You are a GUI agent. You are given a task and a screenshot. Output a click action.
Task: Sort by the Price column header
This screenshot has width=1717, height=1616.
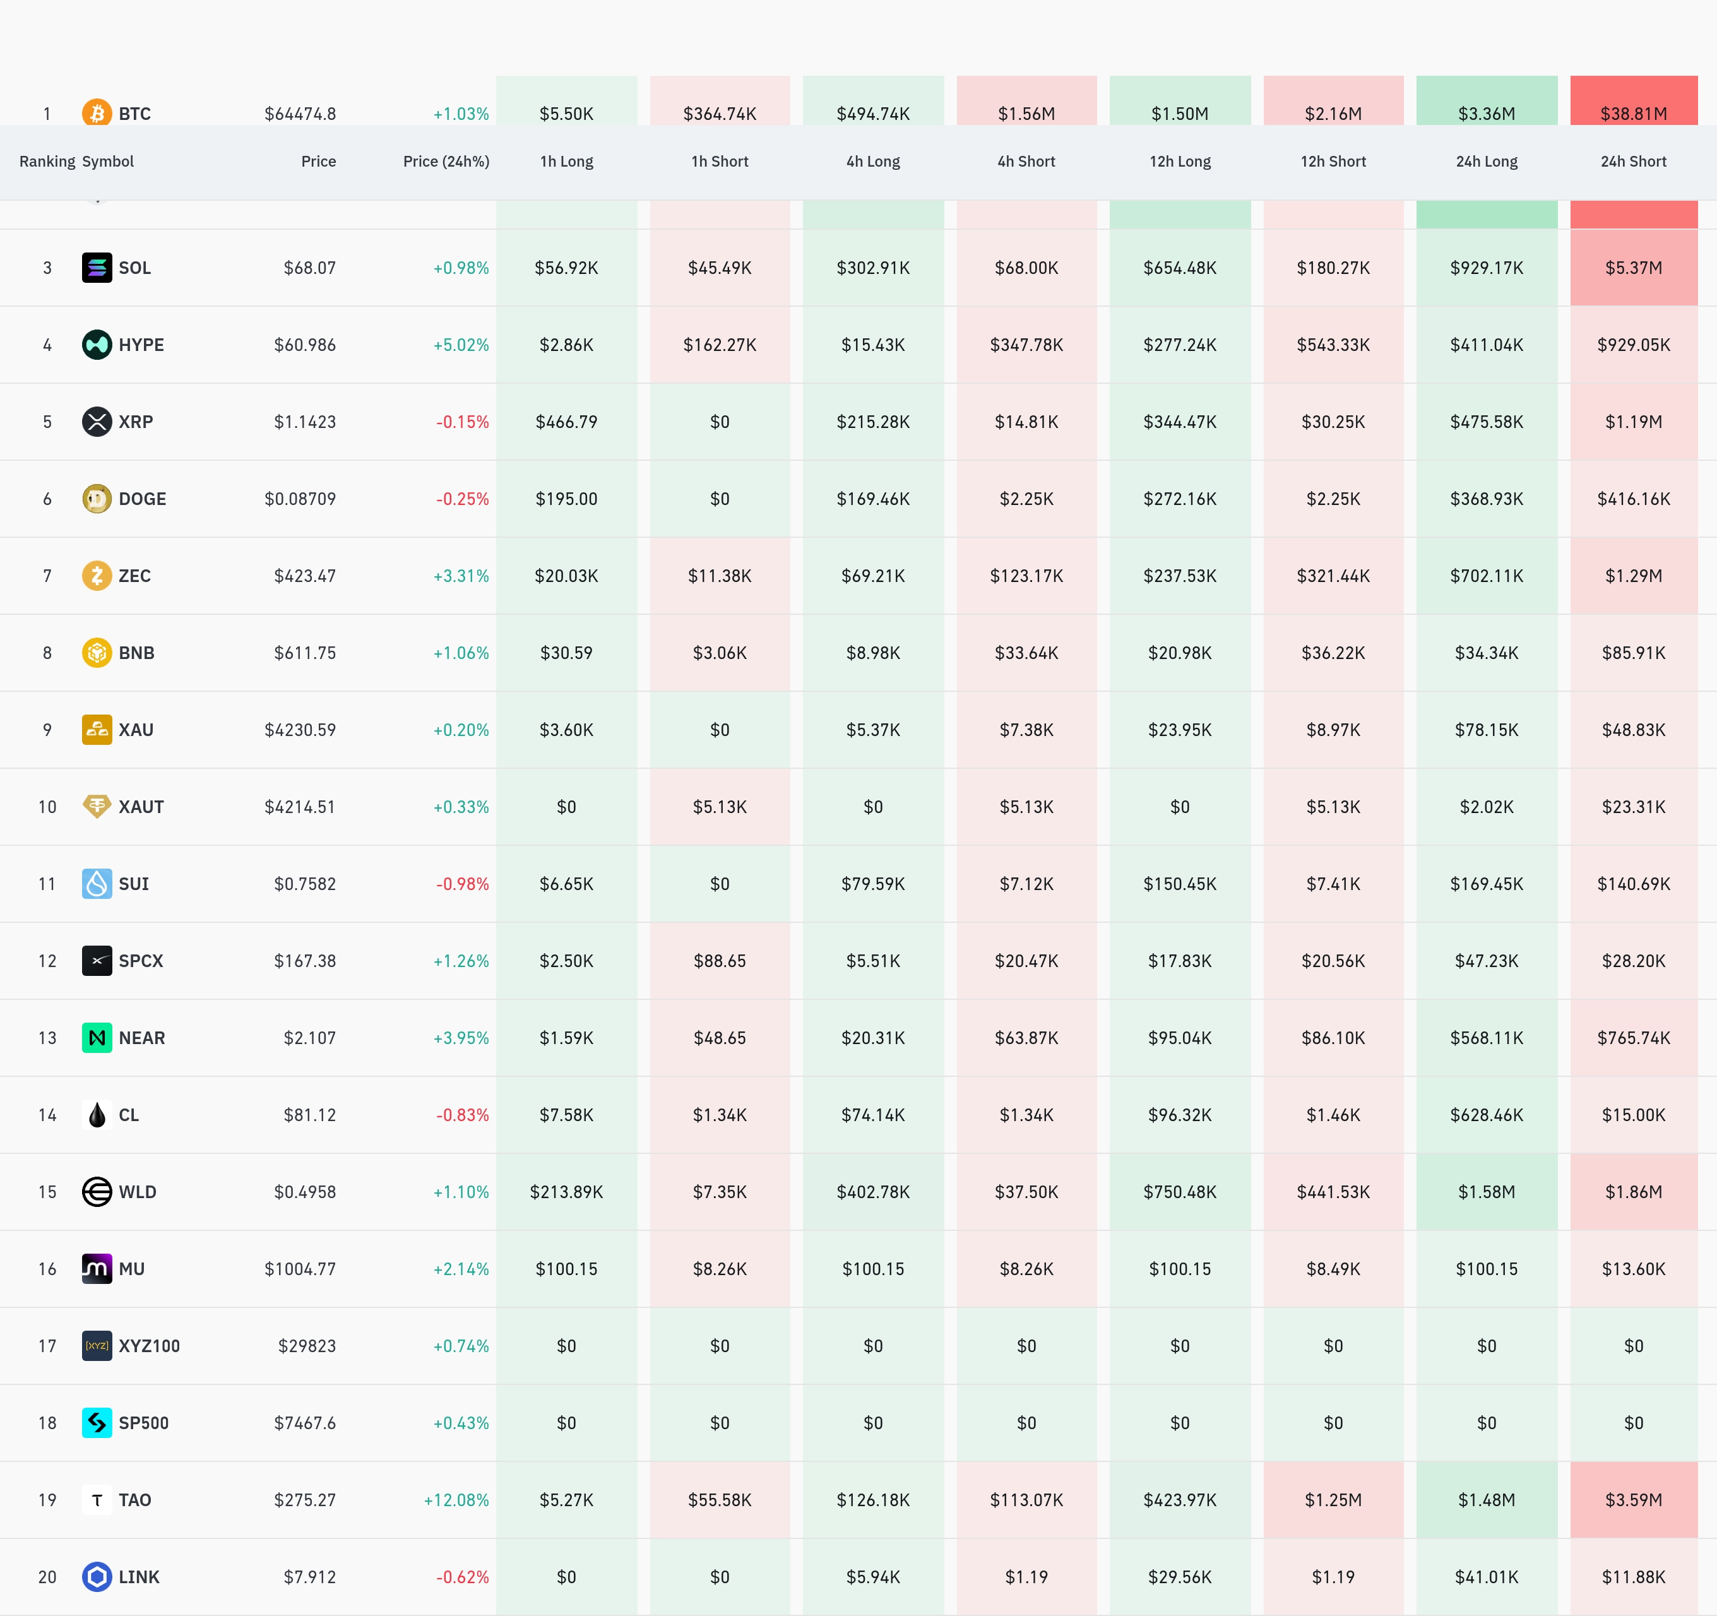[x=319, y=162]
